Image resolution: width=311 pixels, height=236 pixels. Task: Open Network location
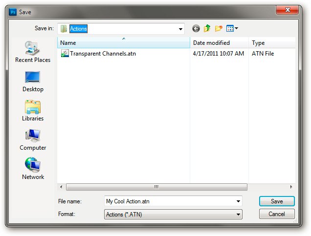(x=33, y=169)
